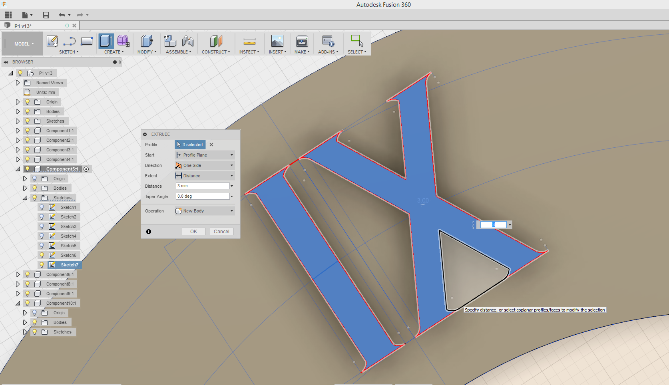Open the SKETCH menu

pos(69,52)
